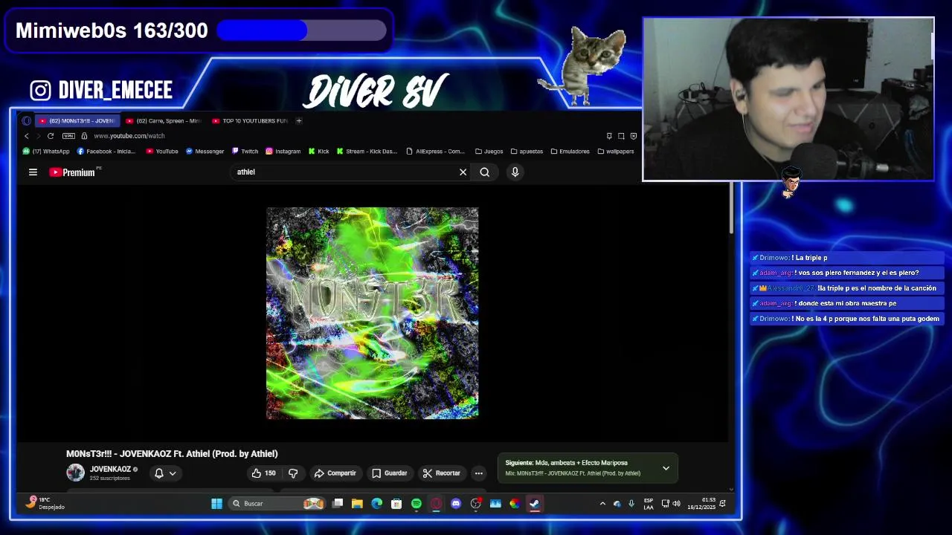The height and width of the screenshot is (535, 952).
Task: Like the video showing 150 likes
Action: 263,473
